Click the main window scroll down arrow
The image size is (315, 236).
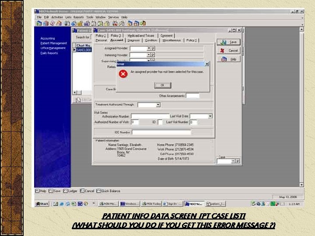[301, 184]
